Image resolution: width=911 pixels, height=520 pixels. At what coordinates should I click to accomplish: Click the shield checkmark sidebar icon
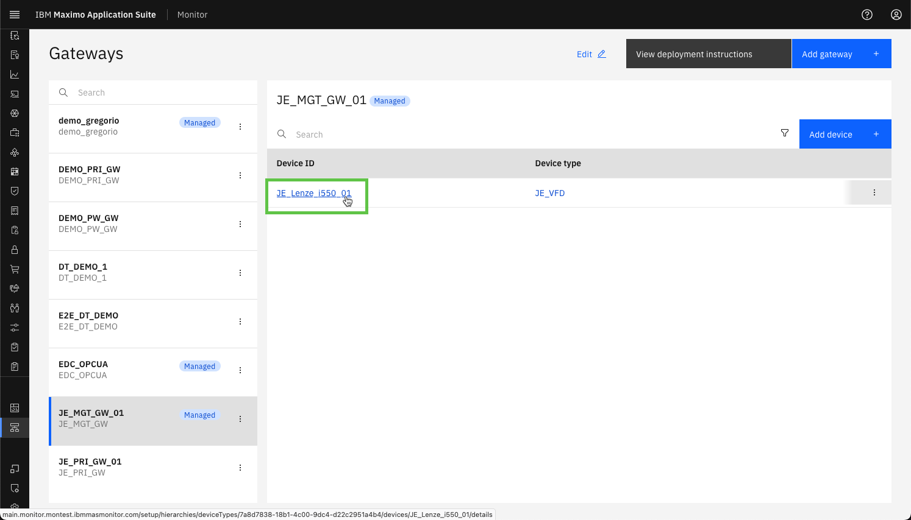pyautogui.click(x=15, y=191)
